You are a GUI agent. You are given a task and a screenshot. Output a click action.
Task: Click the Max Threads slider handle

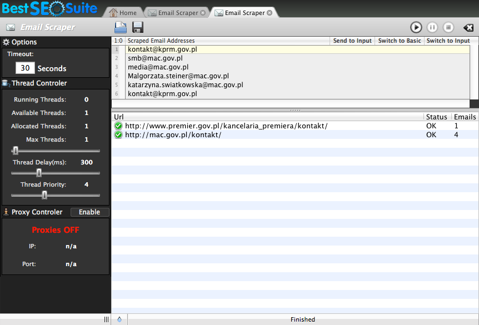(16, 151)
